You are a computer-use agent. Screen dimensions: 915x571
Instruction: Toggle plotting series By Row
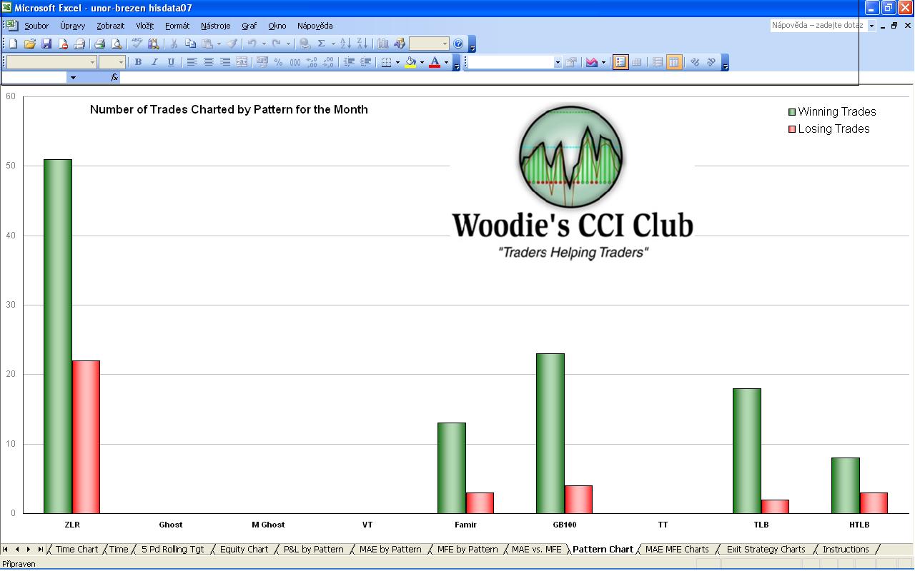coord(658,62)
